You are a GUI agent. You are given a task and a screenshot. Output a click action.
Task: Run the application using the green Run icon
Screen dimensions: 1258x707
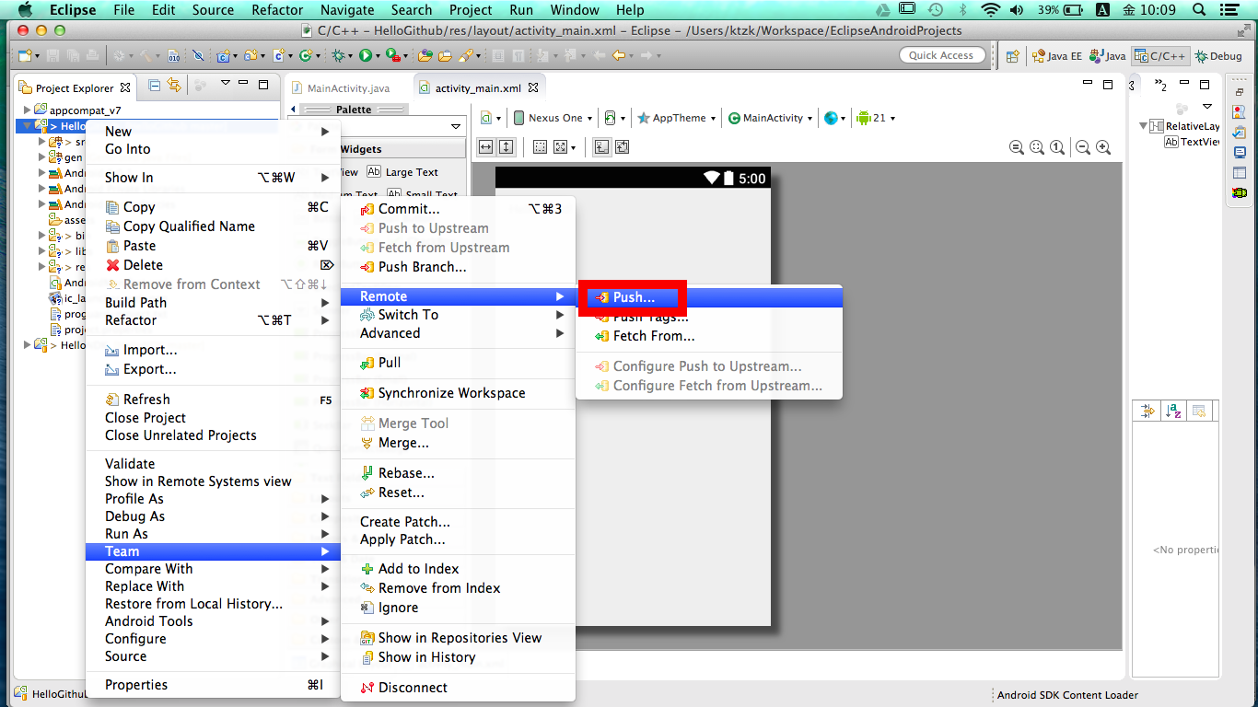point(365,55)
